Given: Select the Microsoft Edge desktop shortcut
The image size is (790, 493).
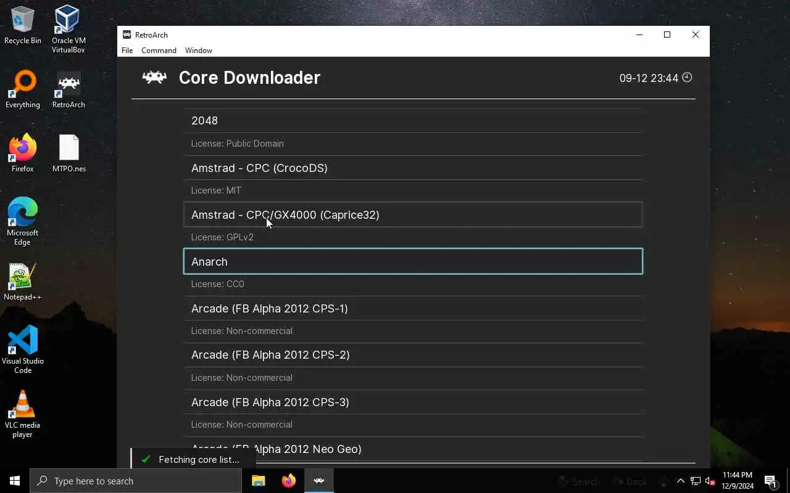Looking at the screenshot, I should tap(23, 222).
